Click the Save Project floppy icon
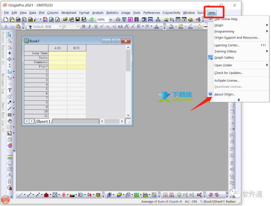271x206 pixels. click(x=77, y=19)
